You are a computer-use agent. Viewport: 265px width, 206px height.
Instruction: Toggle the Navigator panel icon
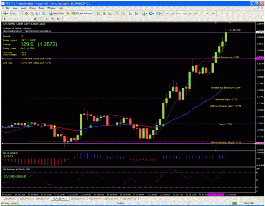(x=32, y=13)
